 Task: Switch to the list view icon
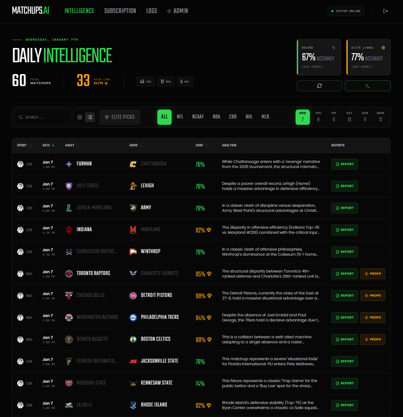90,117
